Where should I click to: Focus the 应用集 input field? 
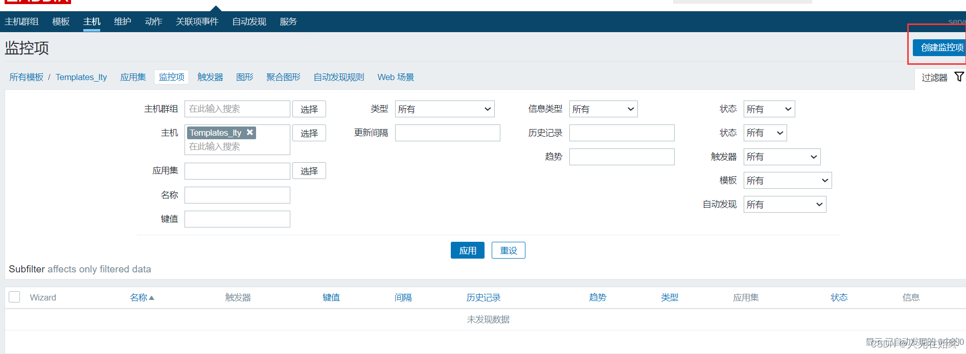tap(237, 171)
